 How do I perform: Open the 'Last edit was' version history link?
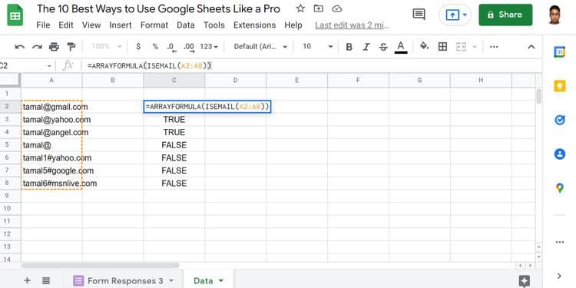[x=352, y=25]
